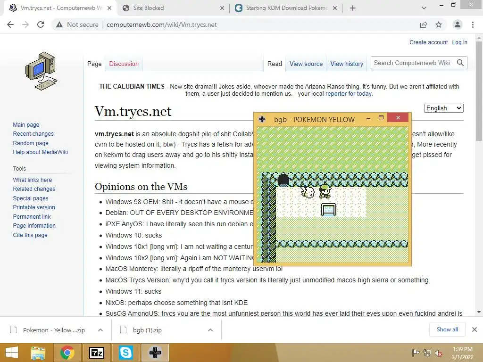
Task: Select the Read tab
Action: (x=275, y=64)
